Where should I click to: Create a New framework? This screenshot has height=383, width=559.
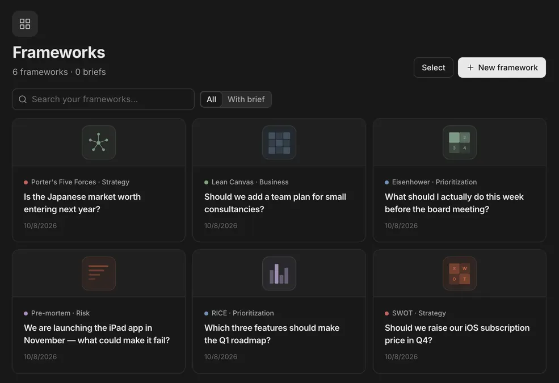tap(502, 68)
